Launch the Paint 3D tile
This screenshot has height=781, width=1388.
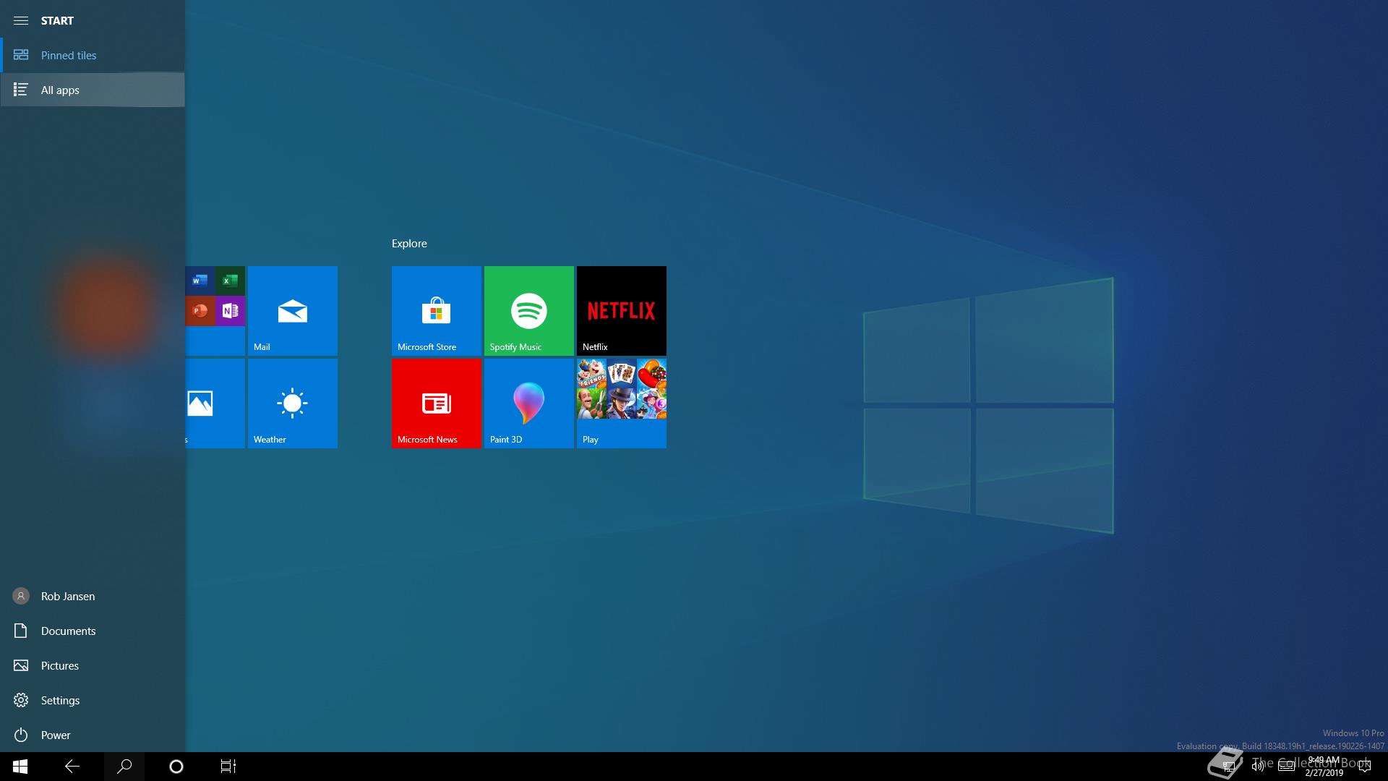pos(529,404)
